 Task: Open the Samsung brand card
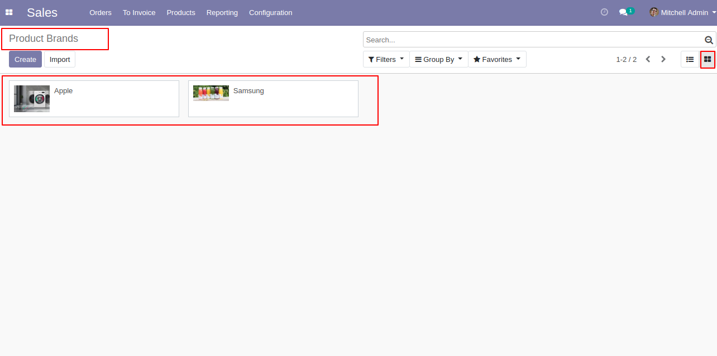coord(273,99)
